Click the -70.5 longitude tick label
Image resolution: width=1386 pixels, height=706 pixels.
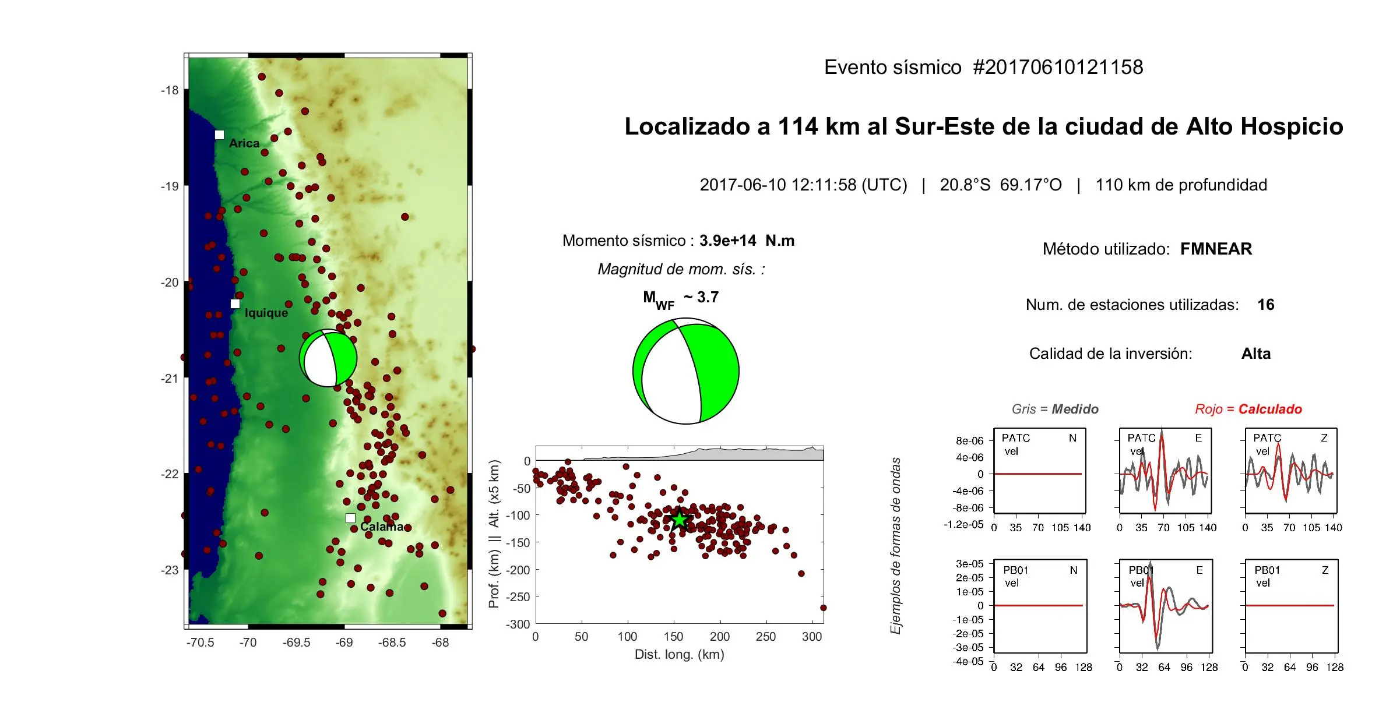pos(200,643)
